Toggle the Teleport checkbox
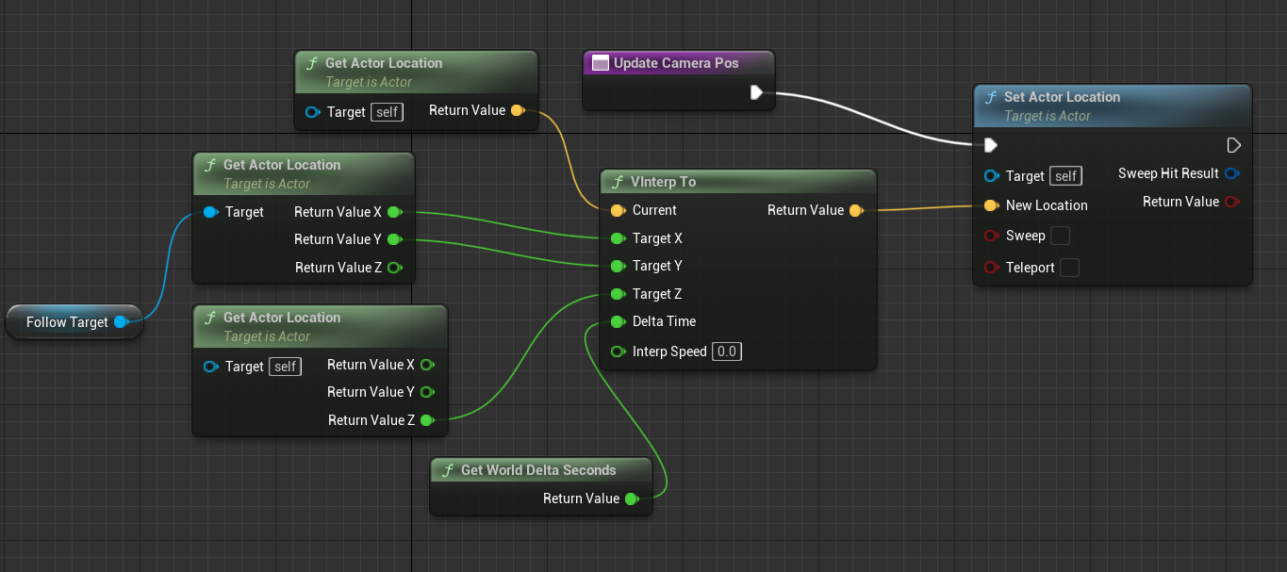1287x572 pixels. (x=1069, y=268)
